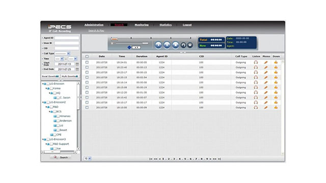This screenshot has height=183, width=326.
Task: Open the rows-per-page dropdown showing 10
Action: pyautogui.click(x=88, y=159)
